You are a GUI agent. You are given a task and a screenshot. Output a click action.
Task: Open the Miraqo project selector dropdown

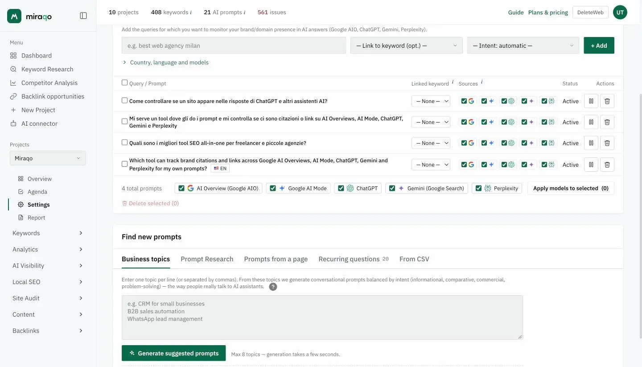pyautogui.click(x=48, y=158)
